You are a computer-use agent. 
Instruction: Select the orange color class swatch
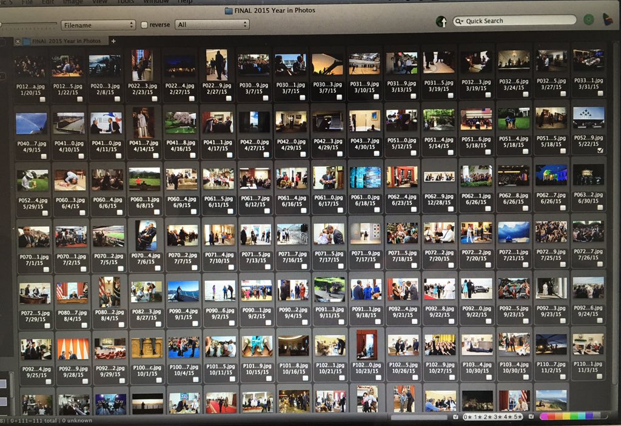pyautogui.click(x=559, y=416)
